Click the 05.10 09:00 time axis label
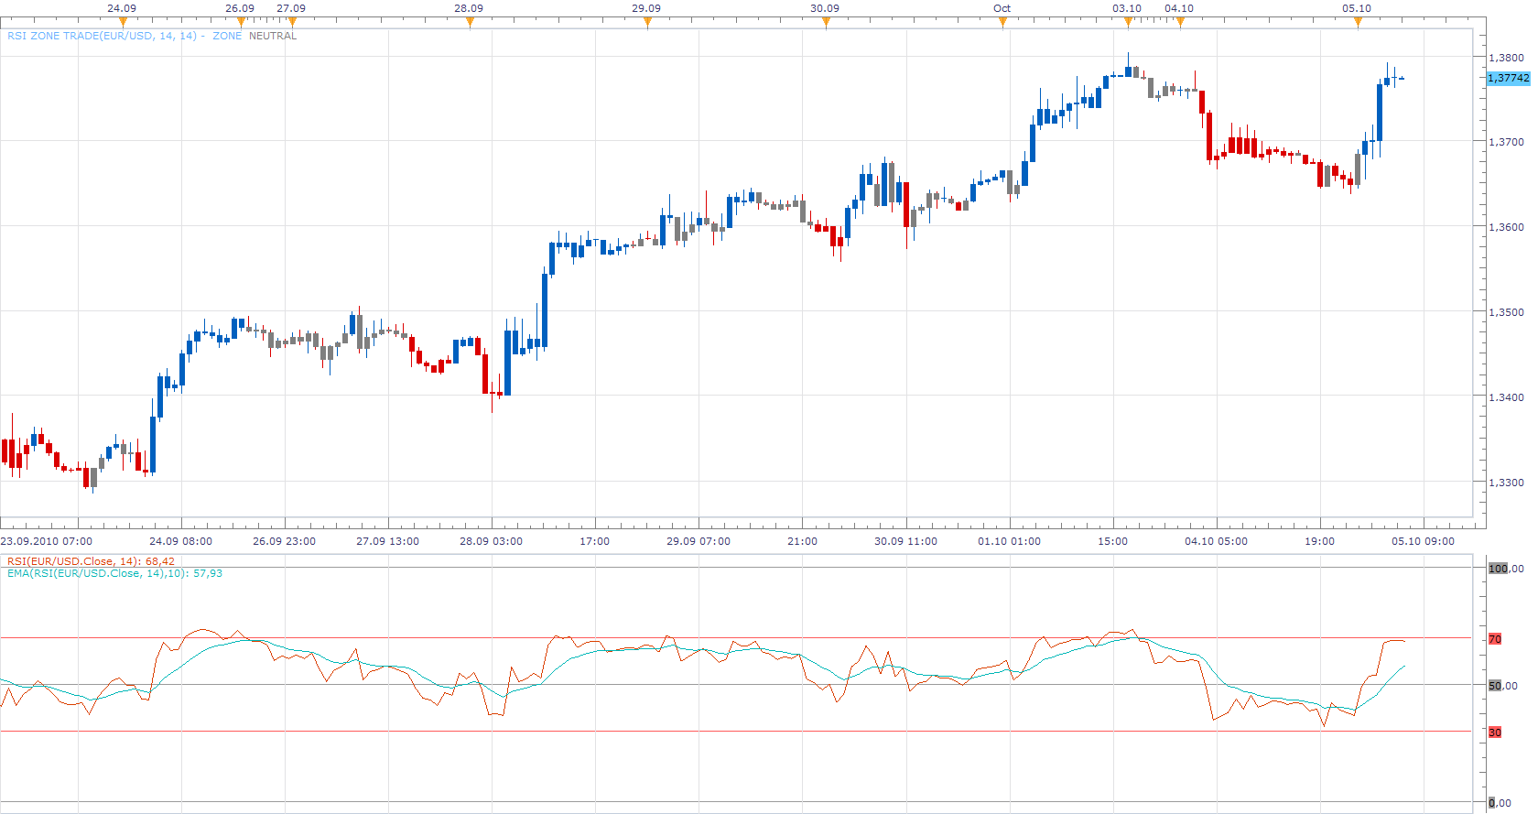The width and height of the screenshot is (1538, 814). [1424, 541]
